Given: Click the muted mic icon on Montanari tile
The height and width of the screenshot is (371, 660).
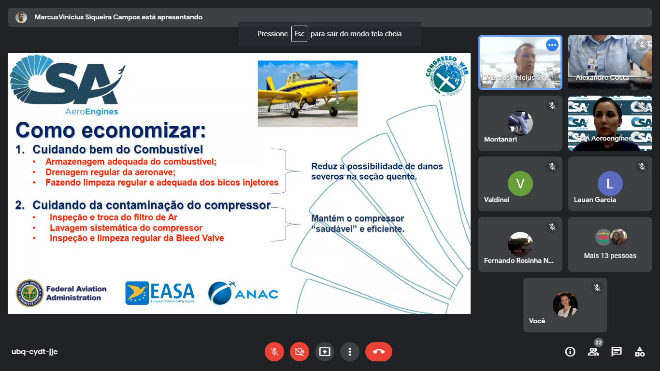Looking at the screenshot, I should click(x=552, y=106).
